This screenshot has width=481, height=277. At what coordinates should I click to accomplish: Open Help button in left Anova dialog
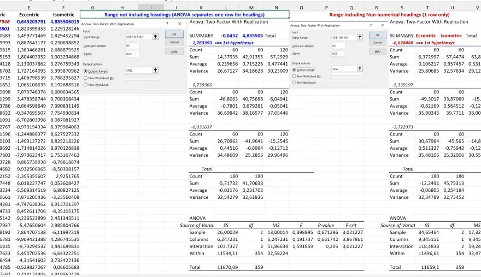174,51
